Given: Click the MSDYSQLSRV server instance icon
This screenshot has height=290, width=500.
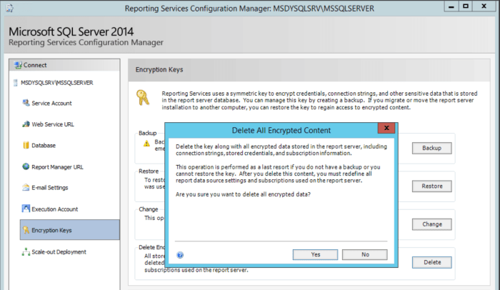Looking at the screenshot, I should 15,83.
